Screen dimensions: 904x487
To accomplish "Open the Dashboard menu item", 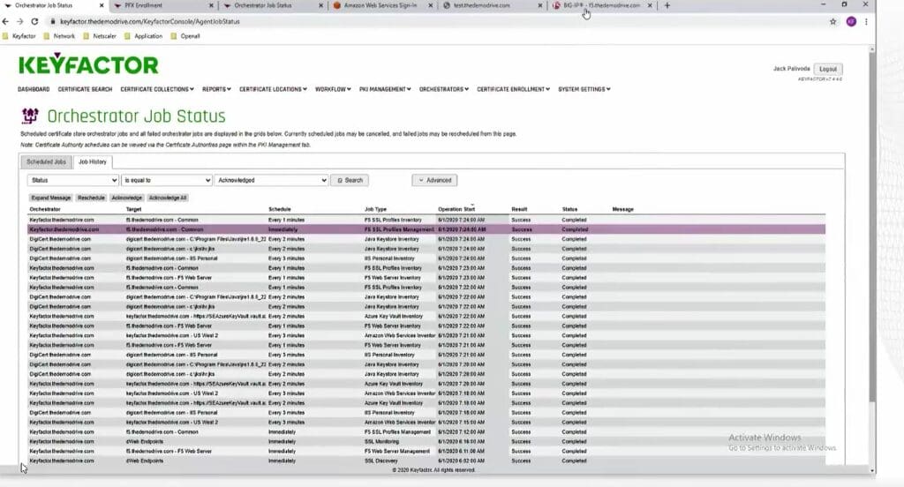I will (x=34, y=89).
